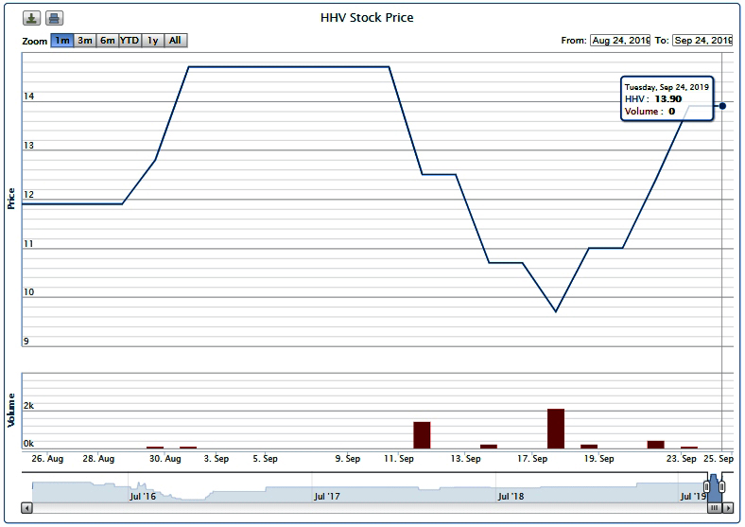Click the navigator scrollbar thumb
Image resolution: width=745 pixels, height=527 pixels.
(x=715, y=508)
